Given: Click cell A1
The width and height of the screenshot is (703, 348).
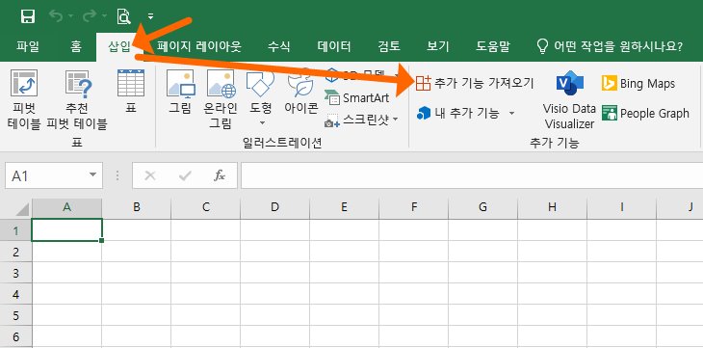Looking at the screenshot, I should click(x=66, y=229).
